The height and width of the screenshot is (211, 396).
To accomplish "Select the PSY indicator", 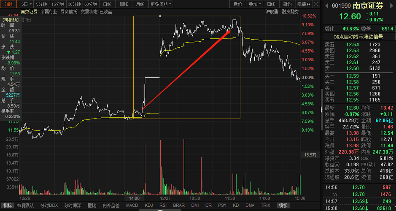I will pos(222,206).
